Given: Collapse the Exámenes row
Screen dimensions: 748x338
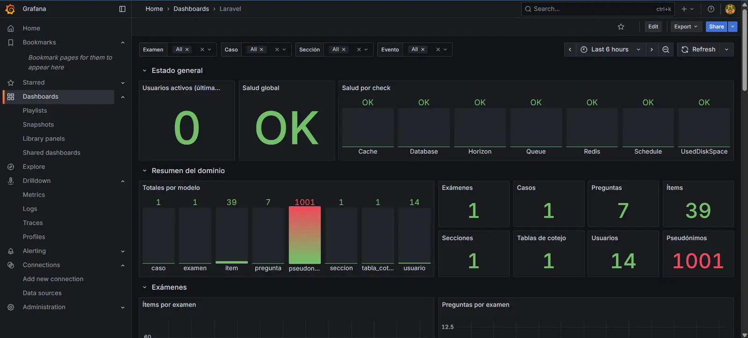Looking at the screenshot, I should (x=144, y=288).
